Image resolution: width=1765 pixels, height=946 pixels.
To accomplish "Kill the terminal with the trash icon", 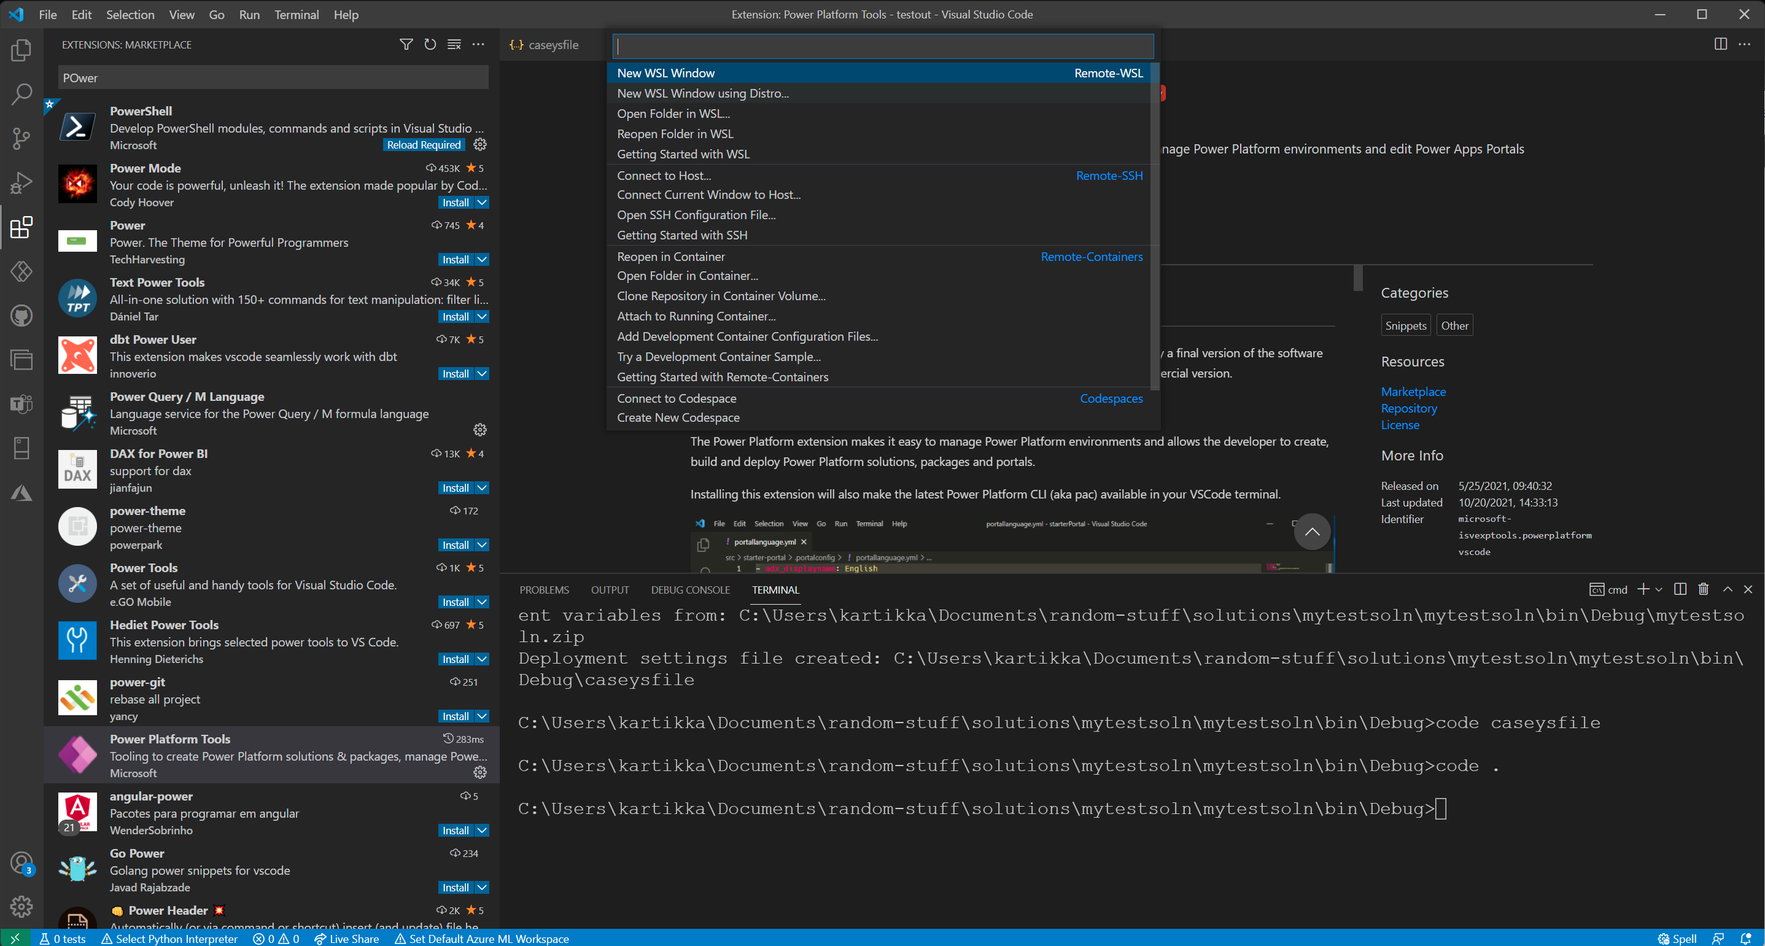I will [1704, 589].
